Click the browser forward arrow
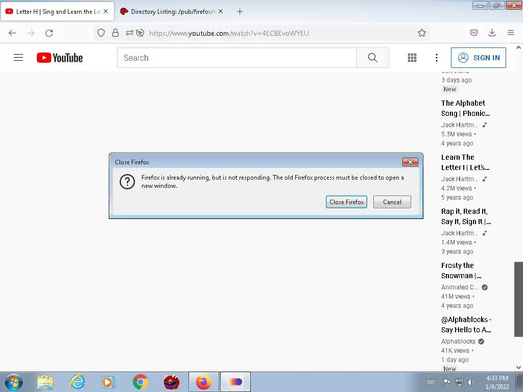The image size is (523, 392). tap(31, 33)
